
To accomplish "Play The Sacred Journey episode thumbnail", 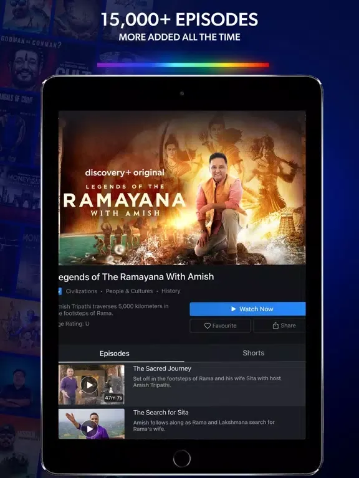I will point(92,385).
